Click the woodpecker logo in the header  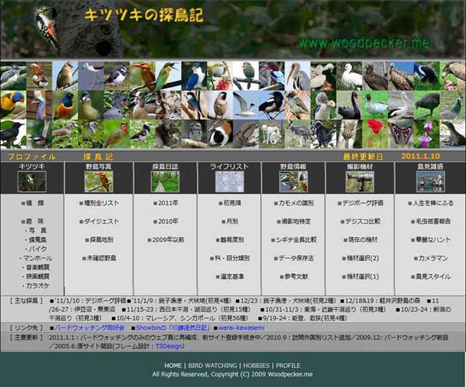[x=48, y=27]
